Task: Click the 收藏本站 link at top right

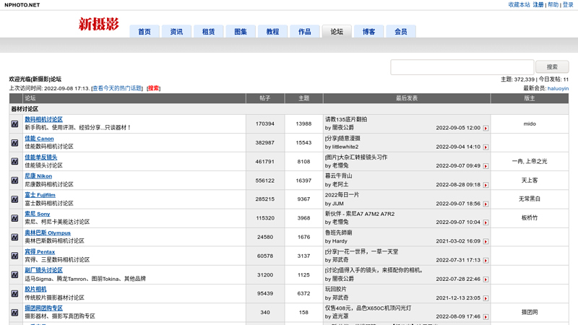Action: pos(519,5)
